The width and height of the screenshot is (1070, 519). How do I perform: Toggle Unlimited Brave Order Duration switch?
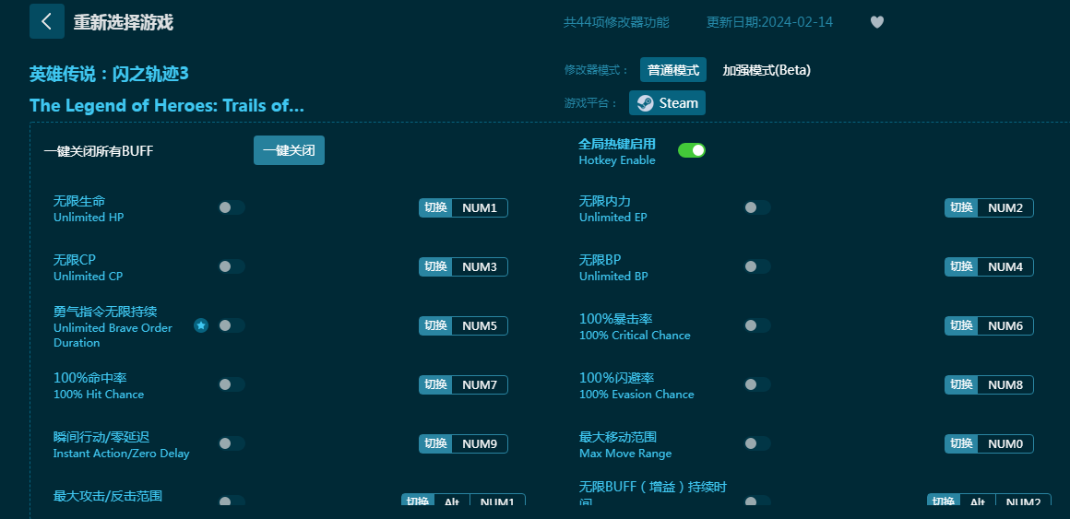[x=232, y=325]
